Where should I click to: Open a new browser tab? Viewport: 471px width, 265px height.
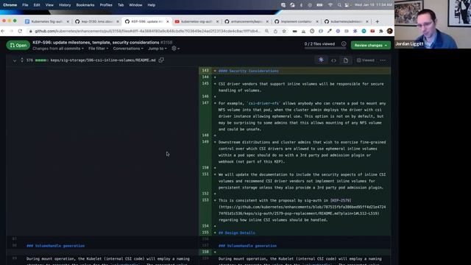pyautogui.click(x=378, y=21)
